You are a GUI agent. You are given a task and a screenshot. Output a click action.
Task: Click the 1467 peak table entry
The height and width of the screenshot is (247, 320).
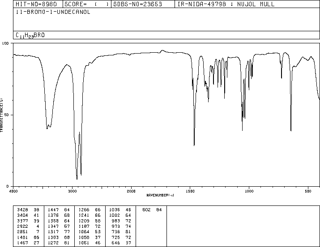pyautogui.click(x=28, y=243)
